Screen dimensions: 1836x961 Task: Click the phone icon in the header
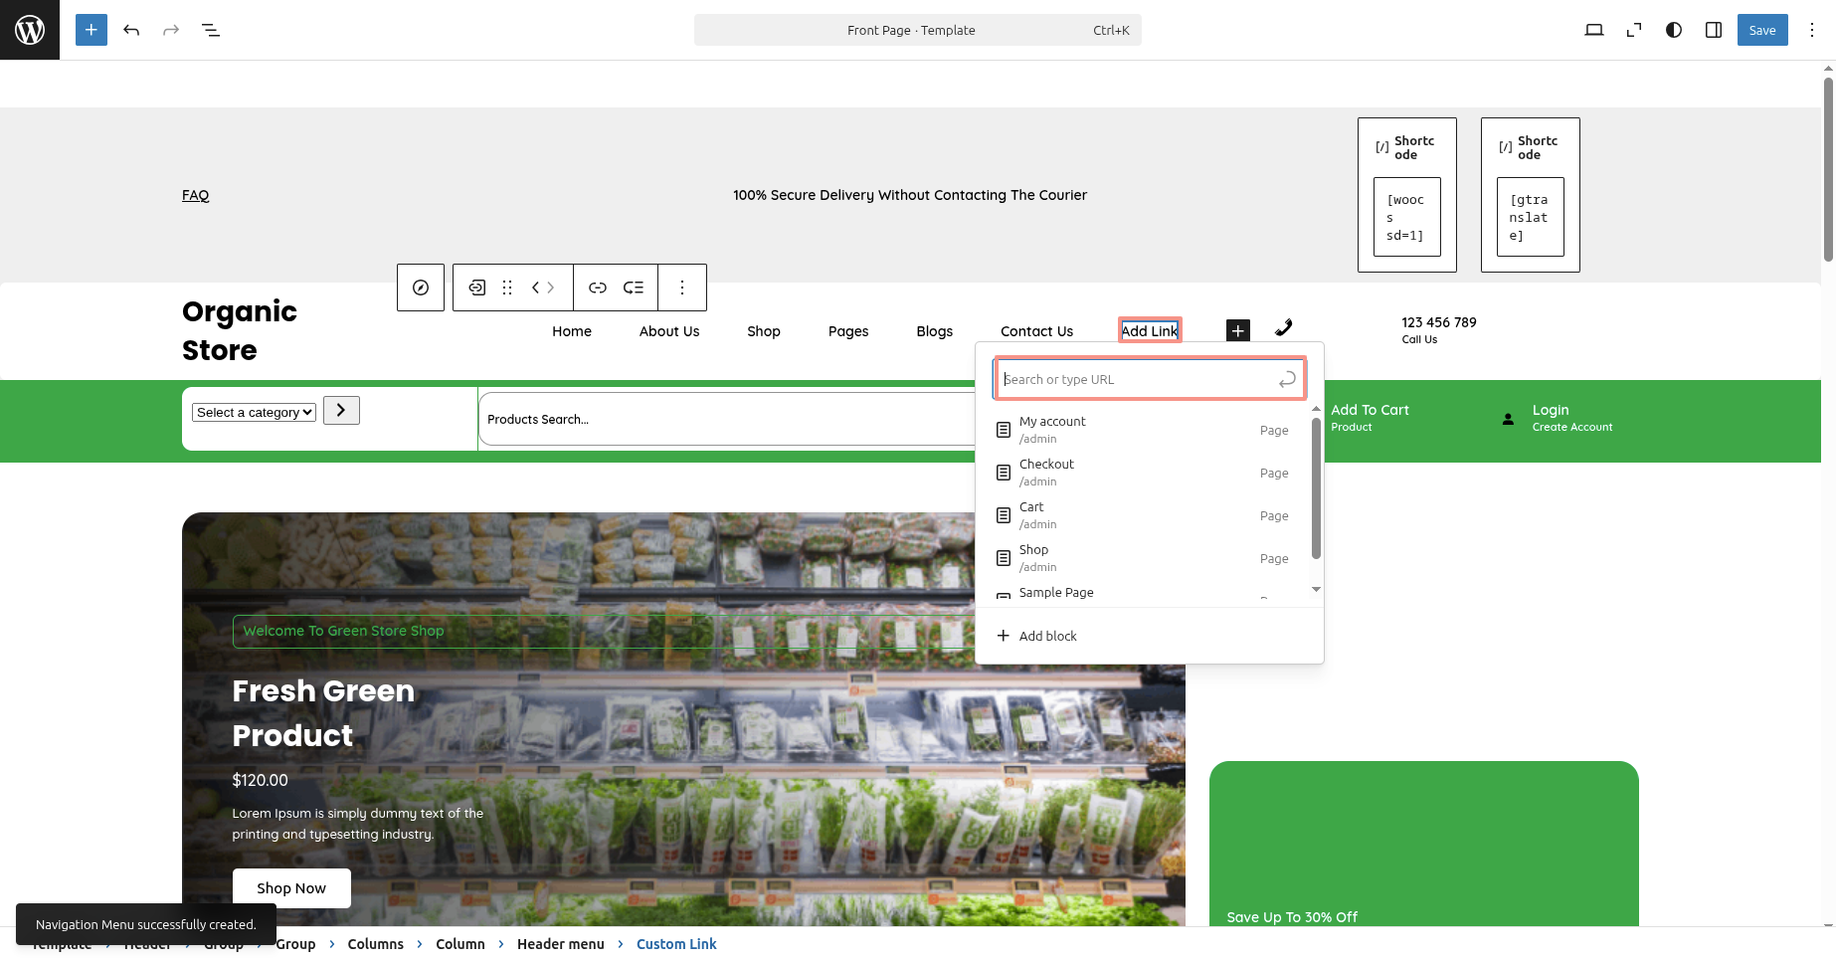click(x=1284, y=327)
